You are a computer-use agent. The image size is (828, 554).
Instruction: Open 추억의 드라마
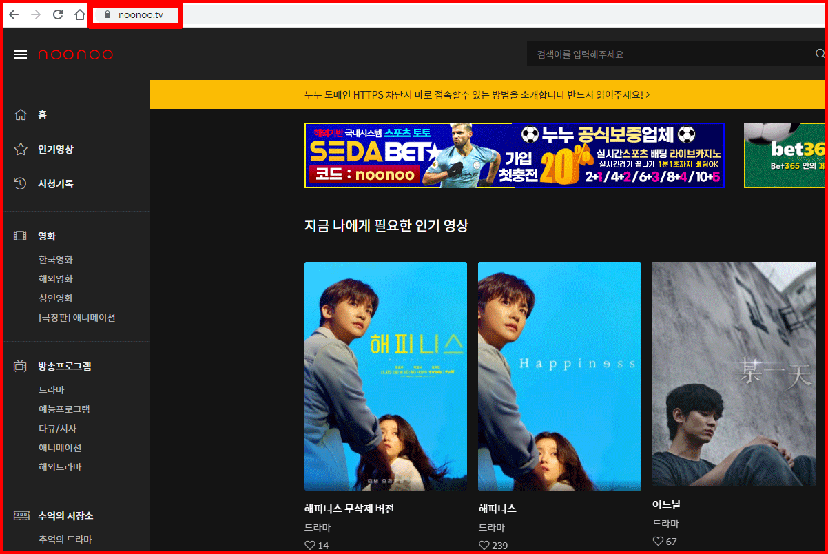(x=65, y=540)
